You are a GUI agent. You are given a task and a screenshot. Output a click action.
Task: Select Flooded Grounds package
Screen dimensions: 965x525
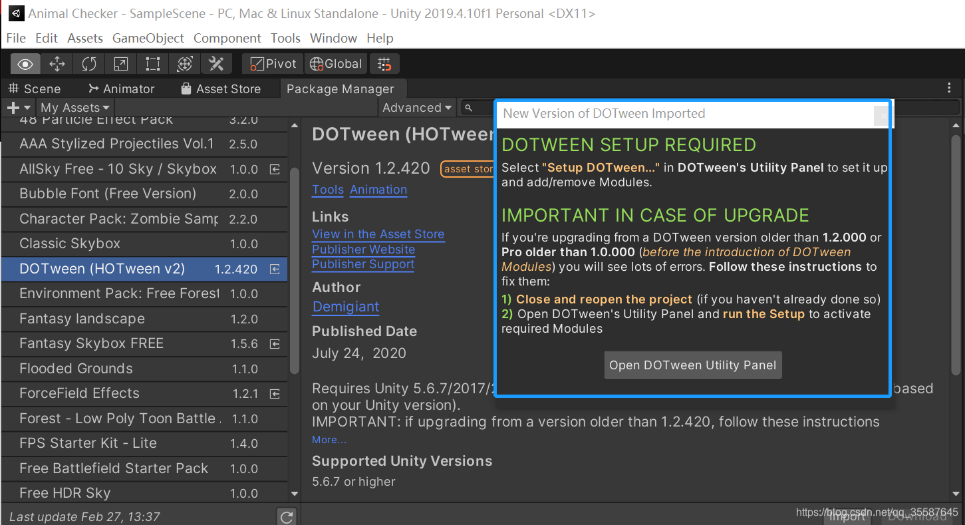[144, 369]
